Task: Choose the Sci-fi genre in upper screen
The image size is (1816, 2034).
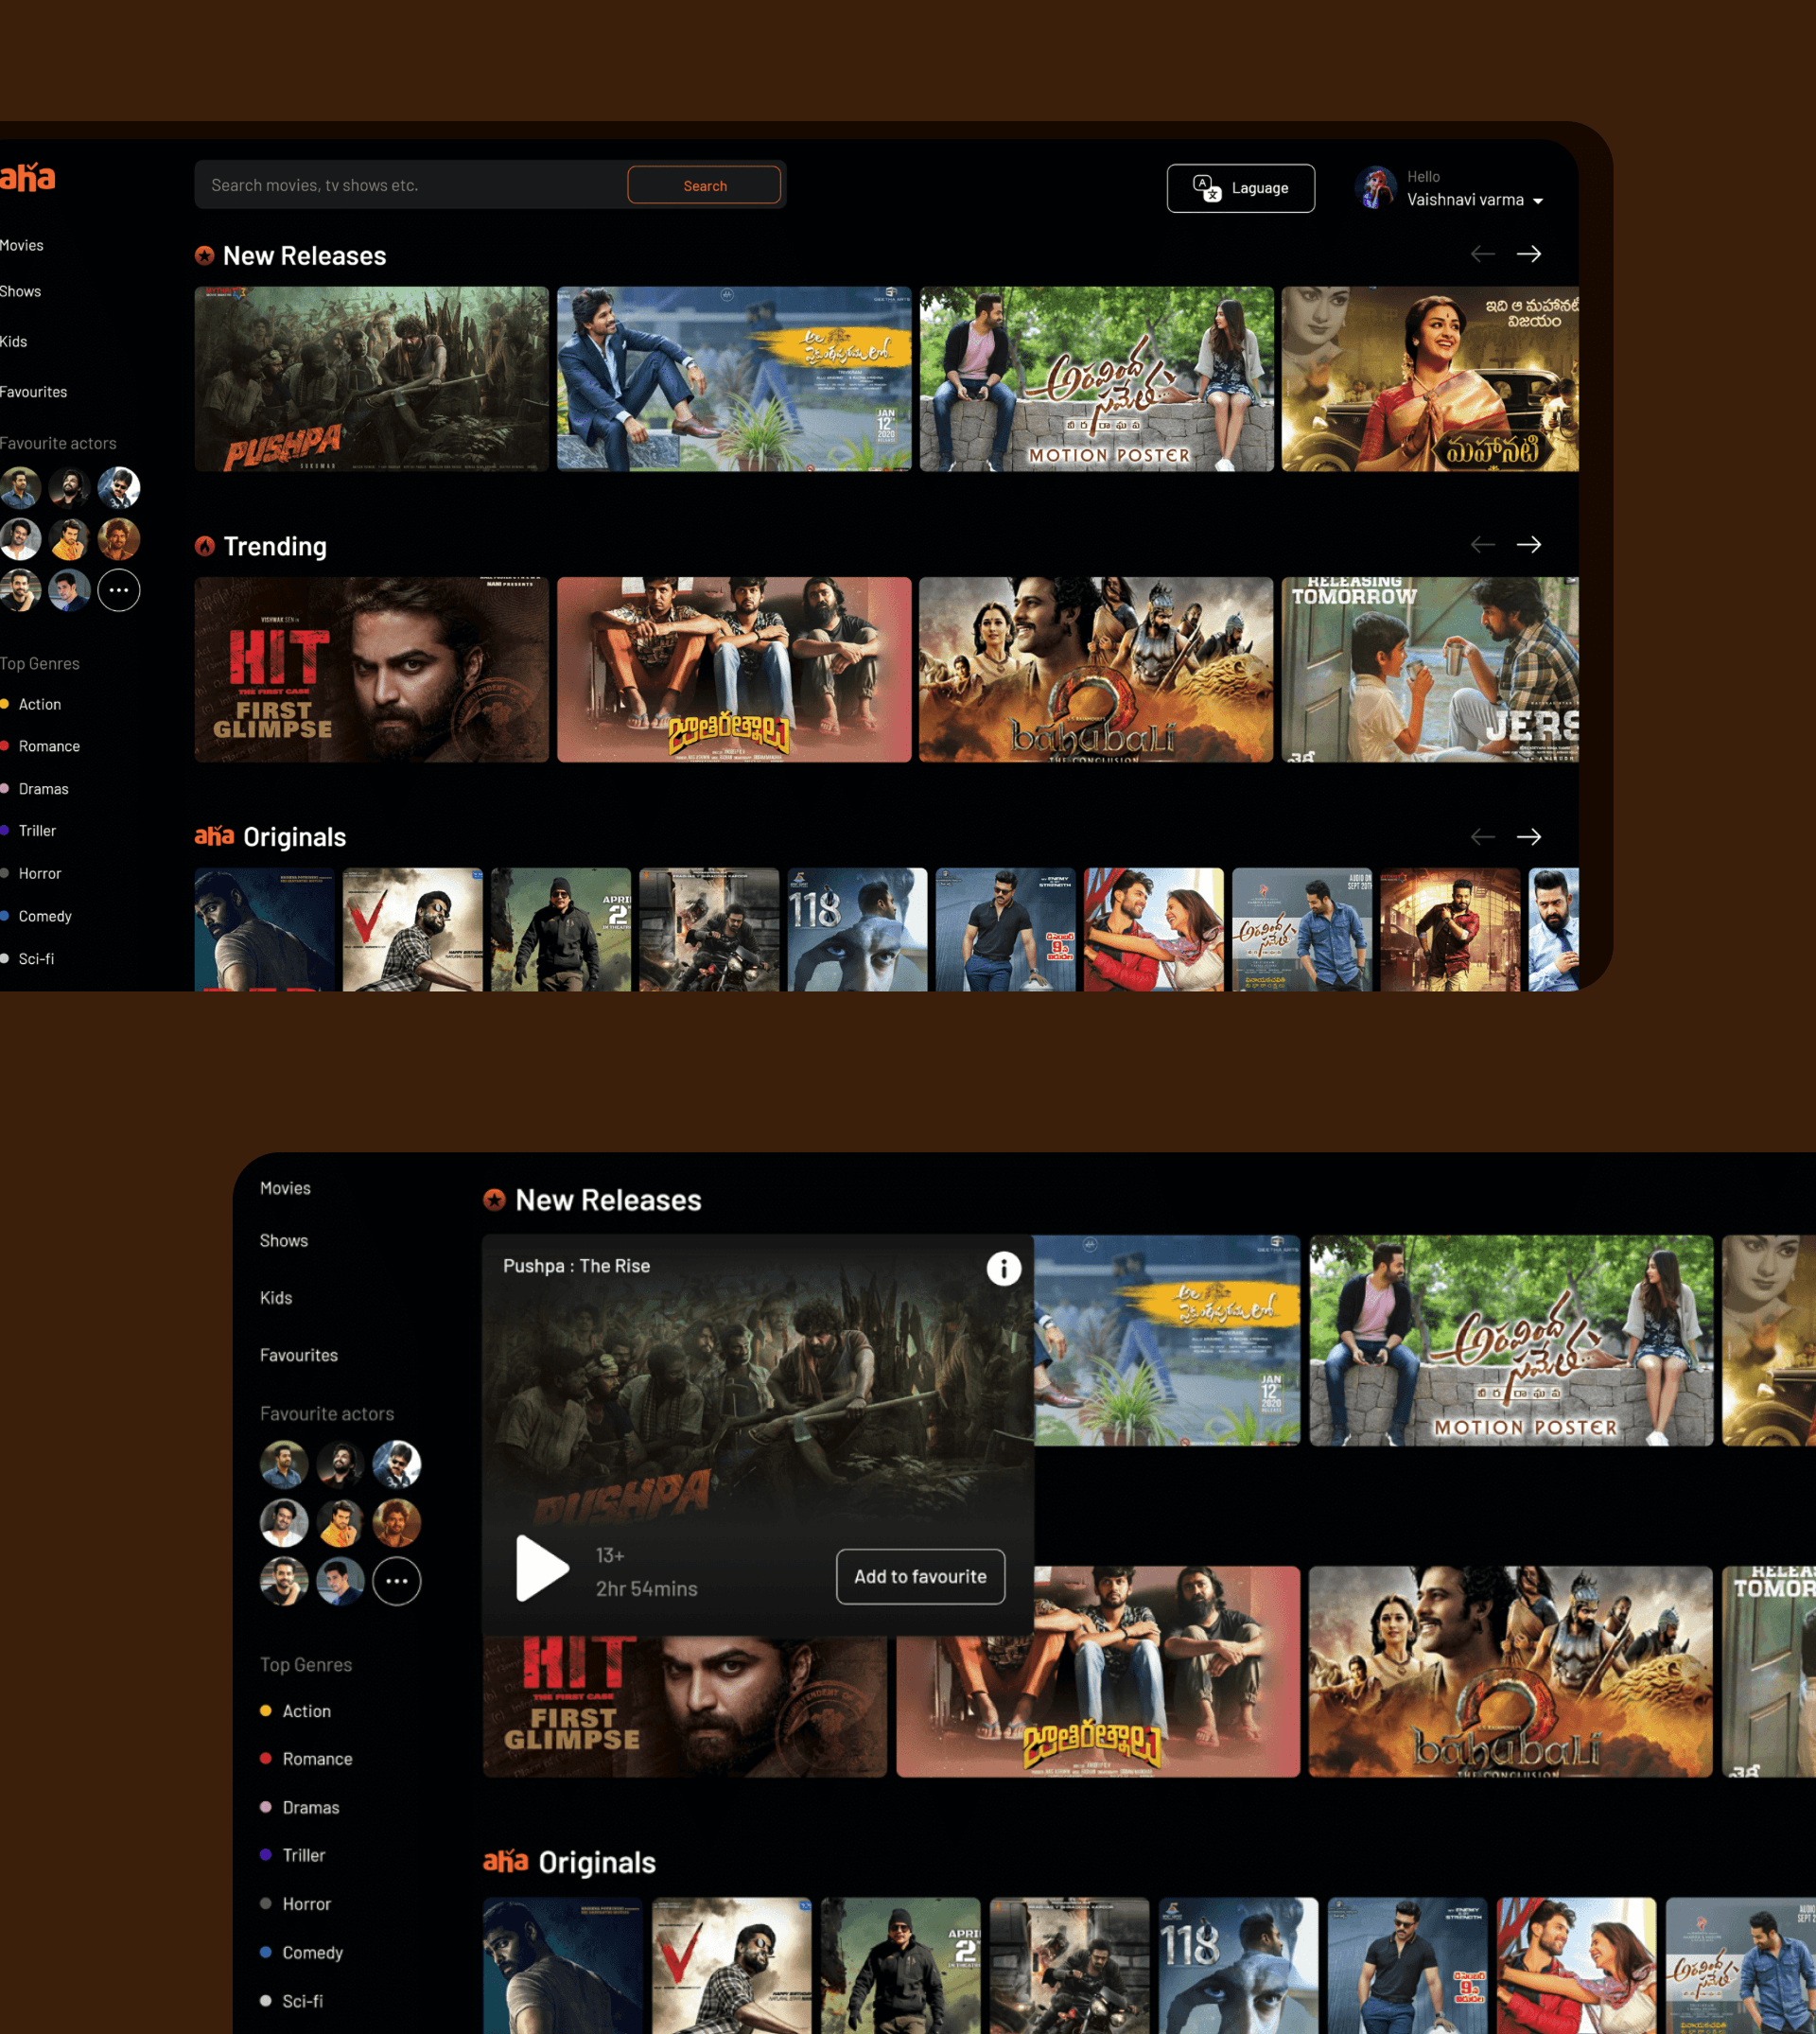Action: [x=28, y=959]
